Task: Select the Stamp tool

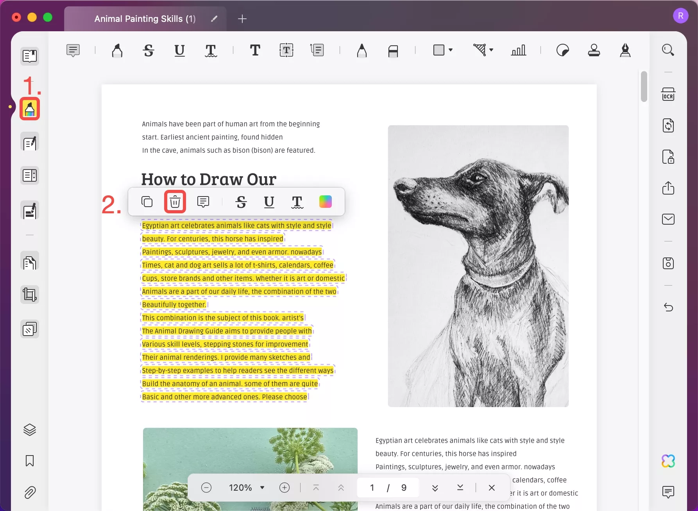Action: pos(594,50)
